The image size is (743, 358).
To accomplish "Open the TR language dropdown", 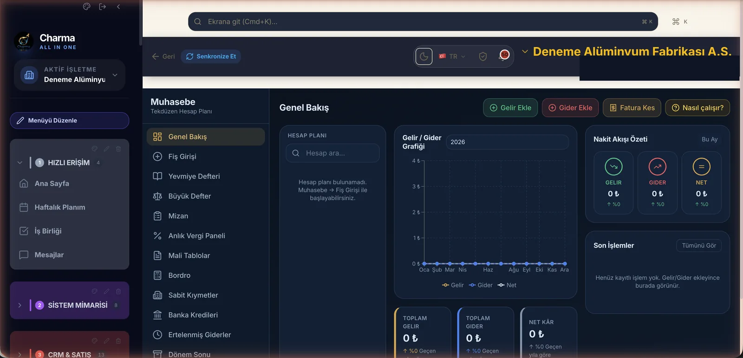I will click(x=452, y=57).
